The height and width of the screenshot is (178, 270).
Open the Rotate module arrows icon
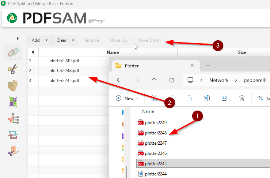pos(13,135)
